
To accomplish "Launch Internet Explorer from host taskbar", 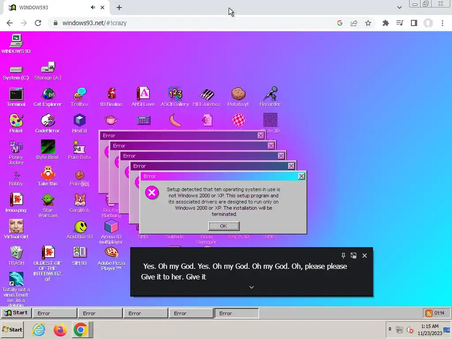I will 39,329.
